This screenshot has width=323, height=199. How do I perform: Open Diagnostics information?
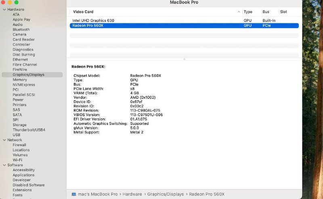tap(23, 50)
